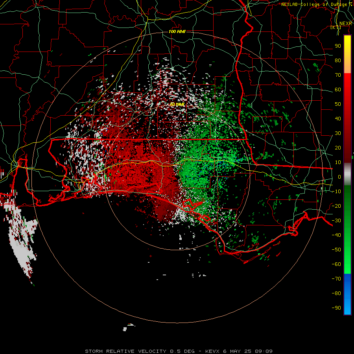Click the -80 label on the velocity scale
The height and width of the screenshot is (354, 354).
click(336, 293)
